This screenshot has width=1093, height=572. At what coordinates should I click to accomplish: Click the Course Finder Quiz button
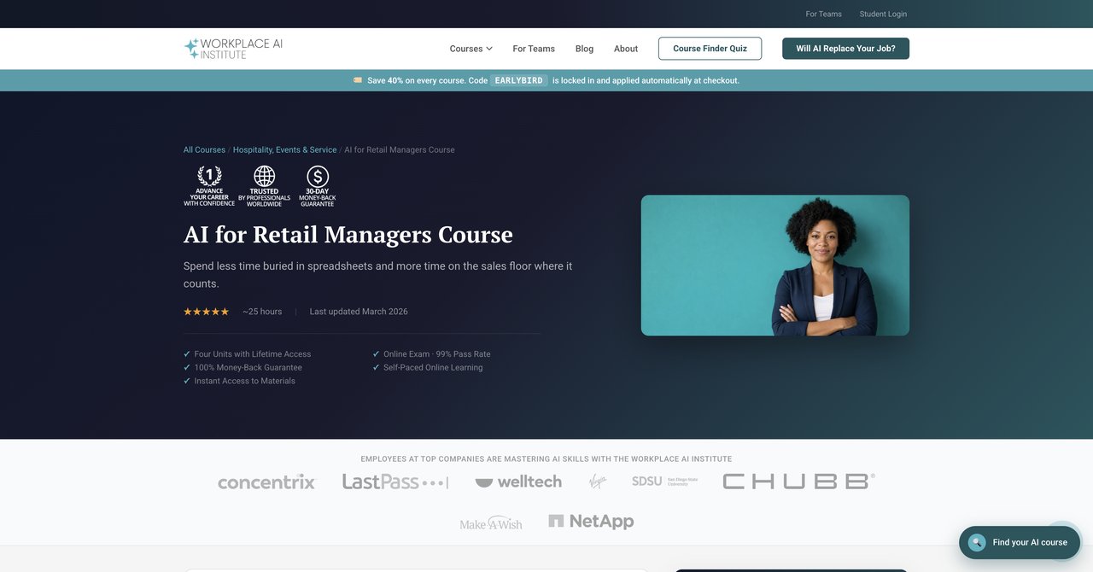pos(710,49)
